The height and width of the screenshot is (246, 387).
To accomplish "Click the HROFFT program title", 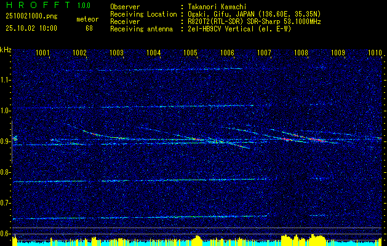I will tap(38, 5).
